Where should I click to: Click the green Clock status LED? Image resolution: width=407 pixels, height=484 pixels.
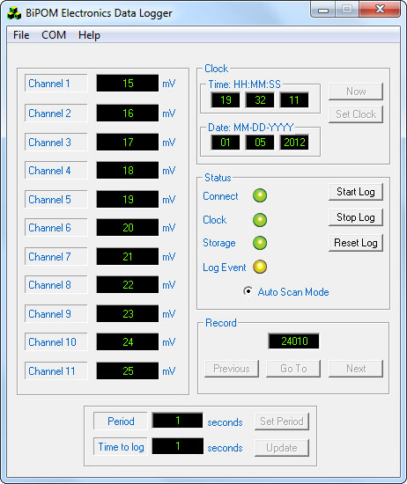(x=260, y=220)
